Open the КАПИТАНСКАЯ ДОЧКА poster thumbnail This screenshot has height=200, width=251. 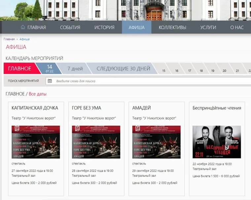point(36,142)
